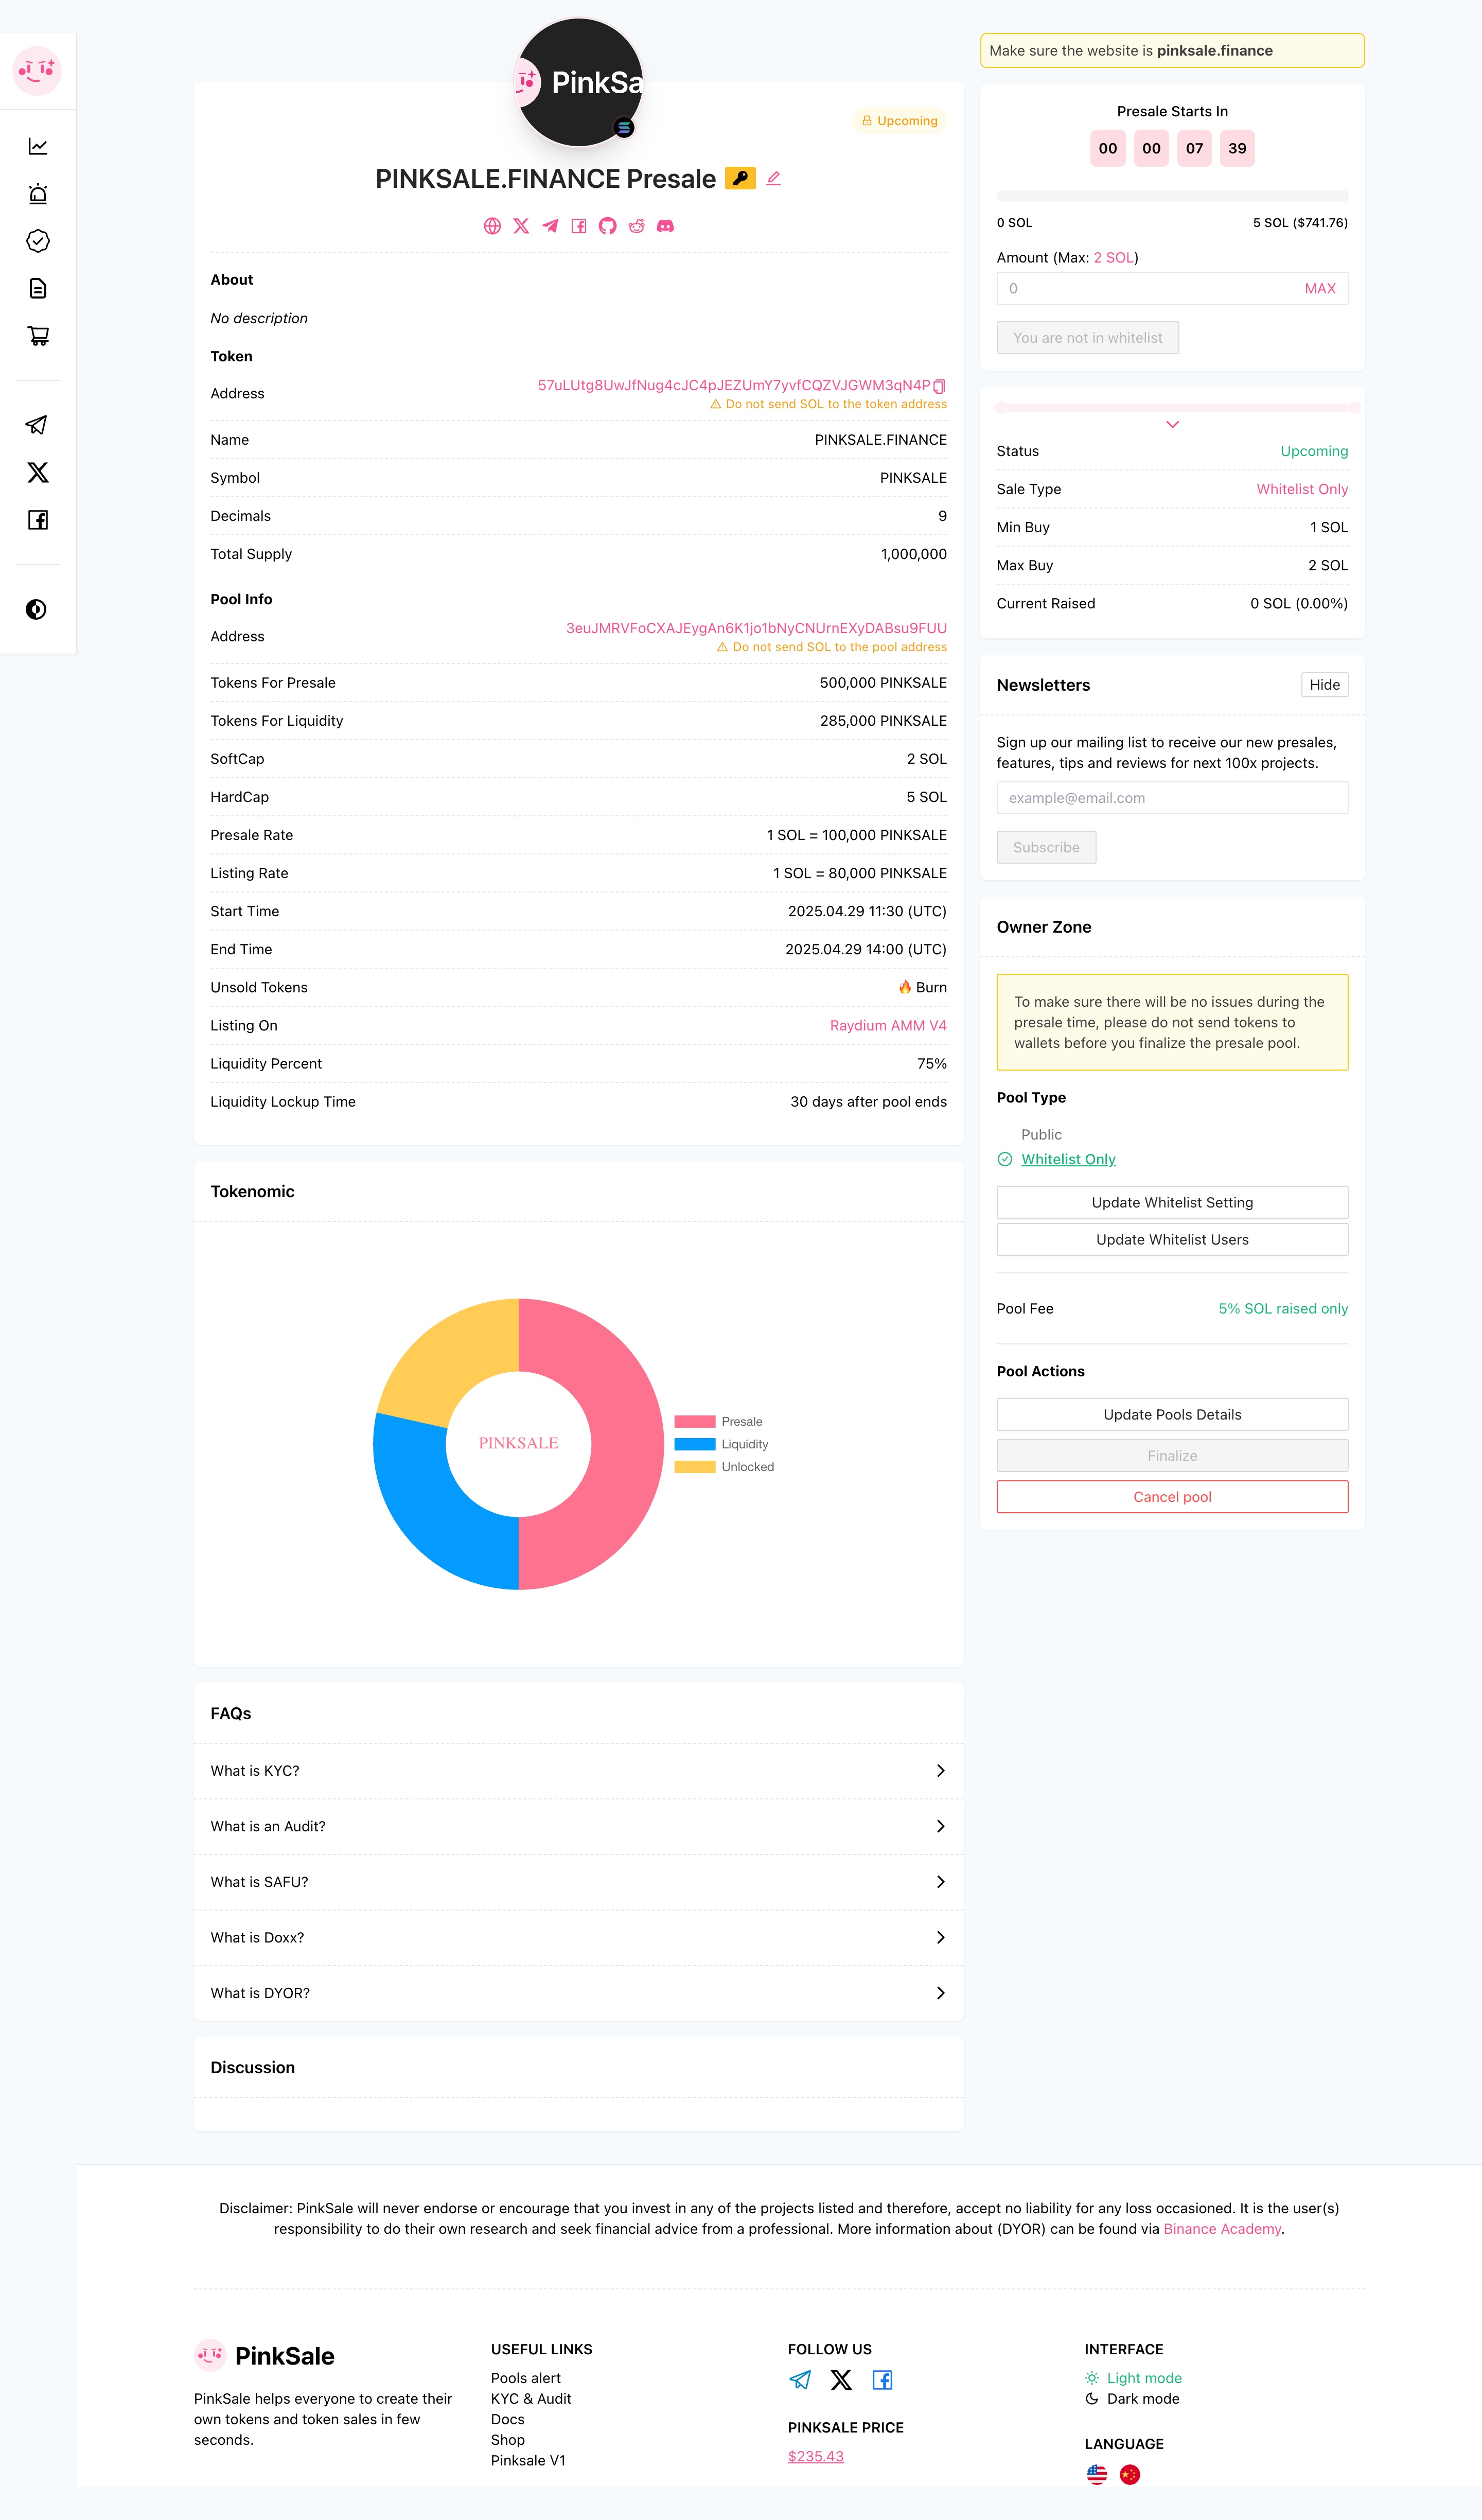
Task: Click the presale raised progress bar
Action: [x=1172, y=196]
